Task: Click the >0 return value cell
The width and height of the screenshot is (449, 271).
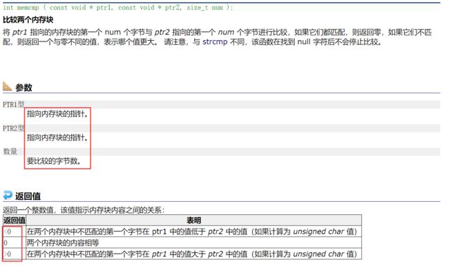Action: click(x=15, y=254)
